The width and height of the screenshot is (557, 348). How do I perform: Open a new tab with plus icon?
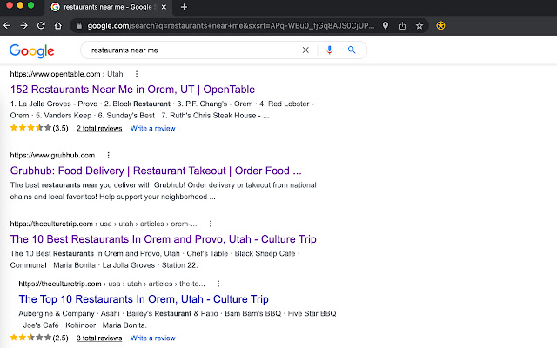(184, 7)
